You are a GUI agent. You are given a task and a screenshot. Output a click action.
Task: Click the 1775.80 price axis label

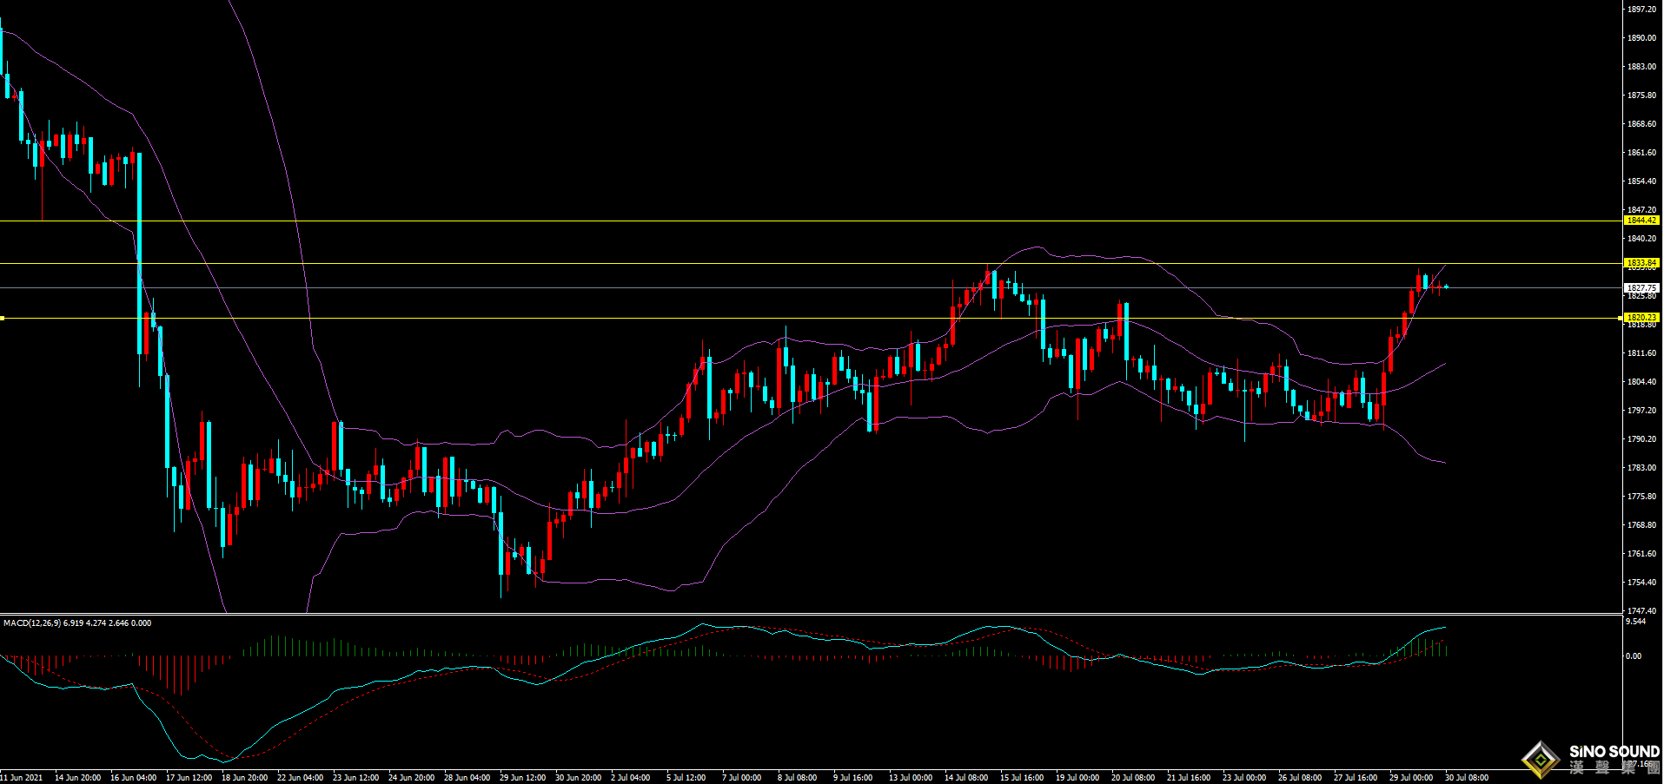point(1641,497)
